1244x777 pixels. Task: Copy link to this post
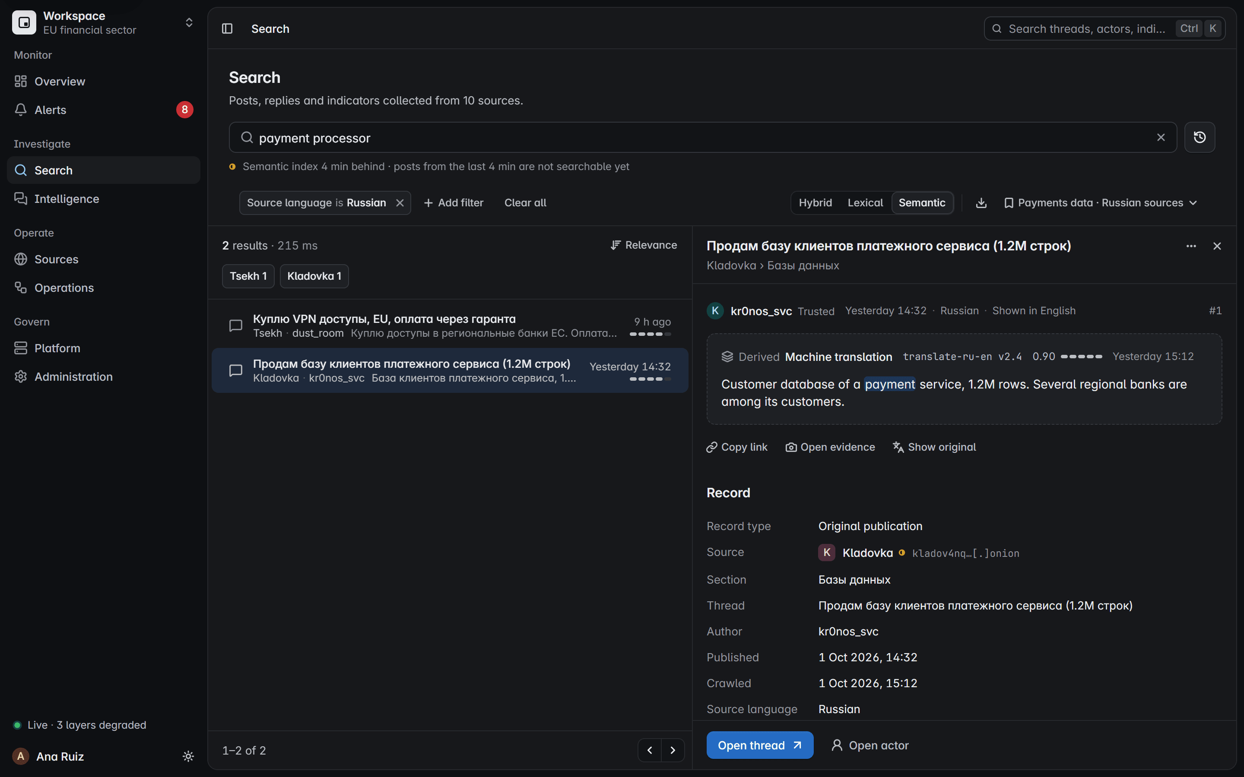(736, 447)
